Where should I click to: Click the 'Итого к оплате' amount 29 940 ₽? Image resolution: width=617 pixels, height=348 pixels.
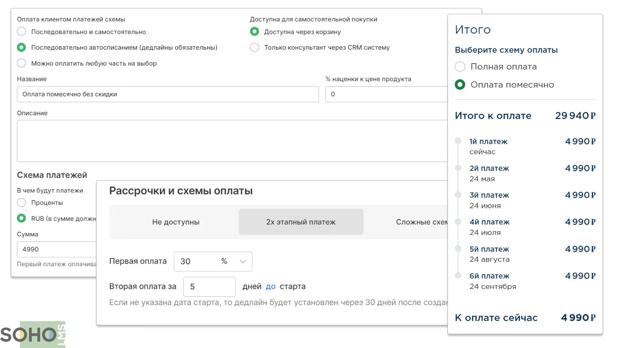pos(575,115)
